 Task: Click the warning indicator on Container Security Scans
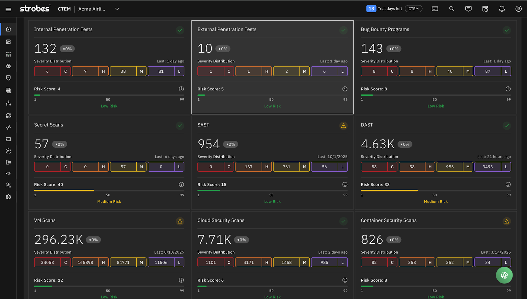coord(506,221)
